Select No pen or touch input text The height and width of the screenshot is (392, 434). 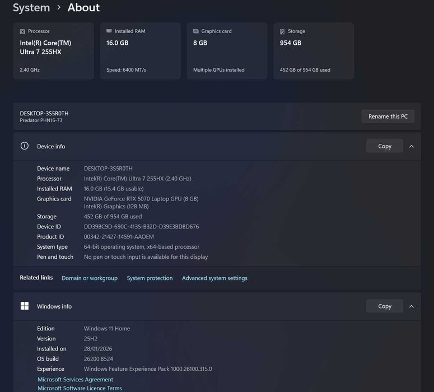[146, 257]
